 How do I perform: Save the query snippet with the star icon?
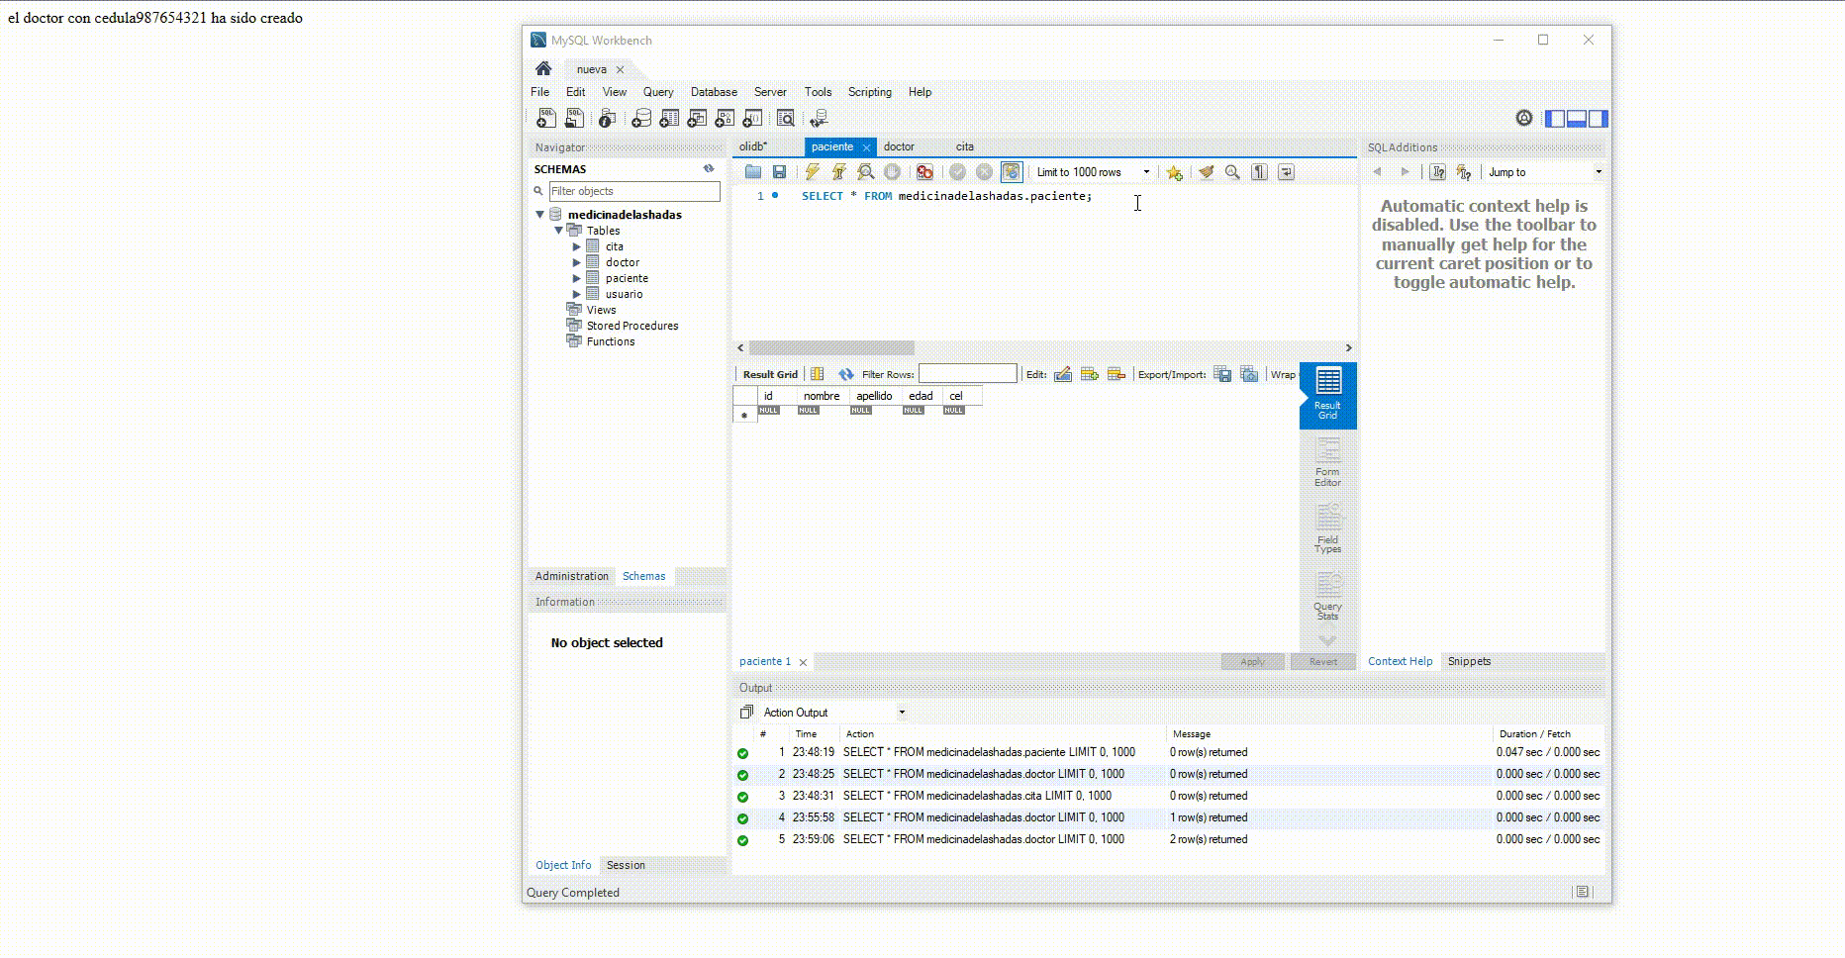[x=1174, y=172]
